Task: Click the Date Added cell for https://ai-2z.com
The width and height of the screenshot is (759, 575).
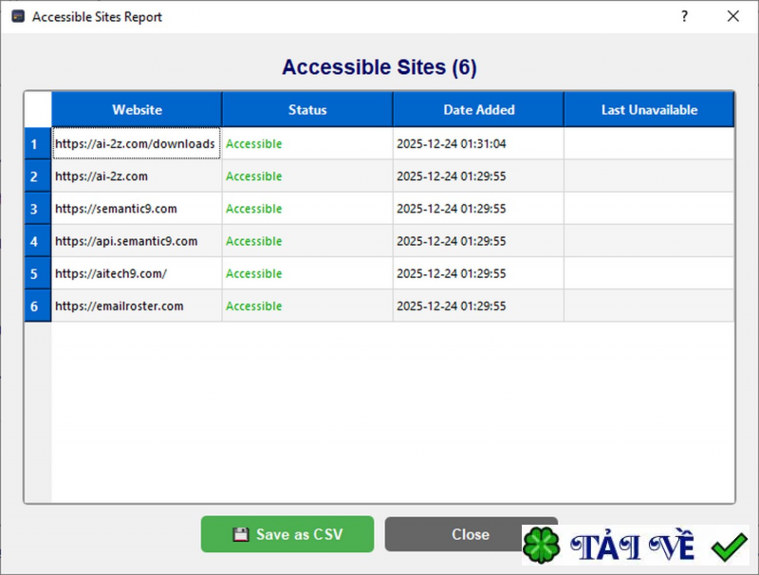Action: click(x=478, y=176)
